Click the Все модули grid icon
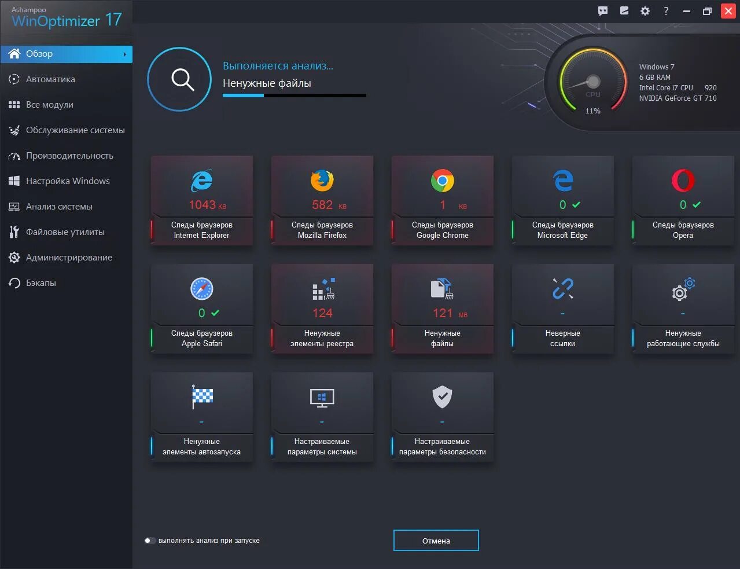The image size is (740, 569). click(x=14, y=105)
